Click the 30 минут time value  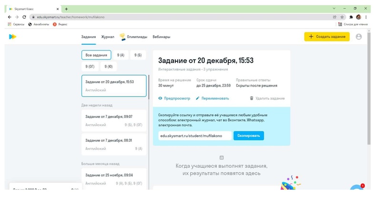click(166, 86)
